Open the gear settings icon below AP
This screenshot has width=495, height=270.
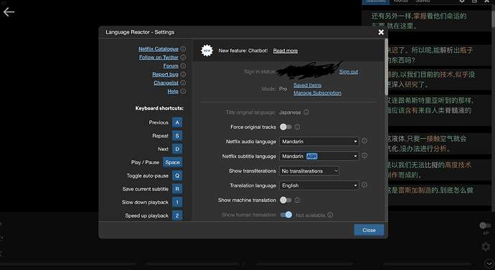(486, 246)
